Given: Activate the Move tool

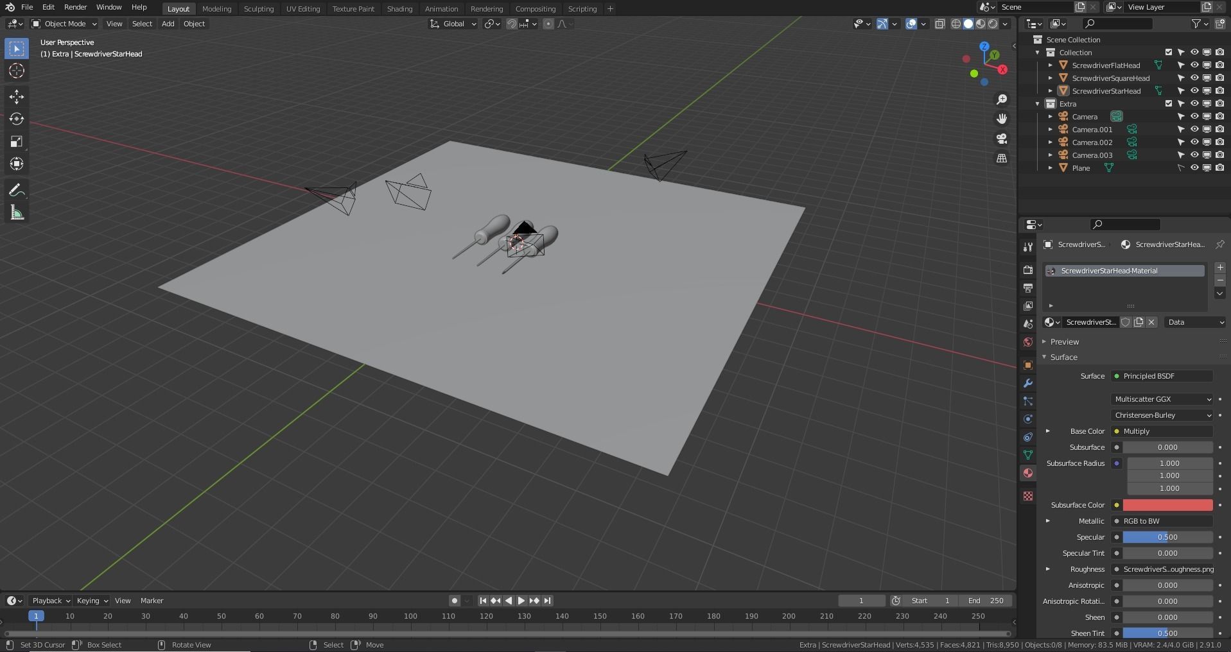Looking at the screenshot, I should (x=17, y=97).
